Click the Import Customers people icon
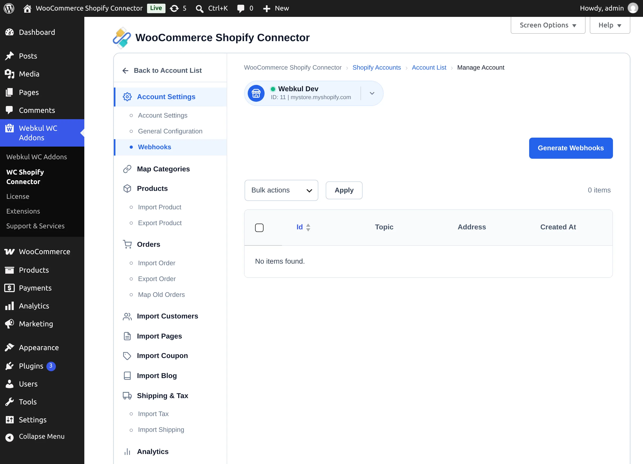 (127, 317)
